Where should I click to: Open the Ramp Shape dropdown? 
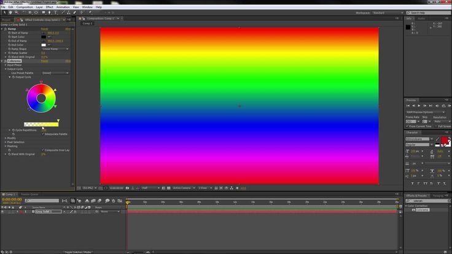[x=55, y=49]
